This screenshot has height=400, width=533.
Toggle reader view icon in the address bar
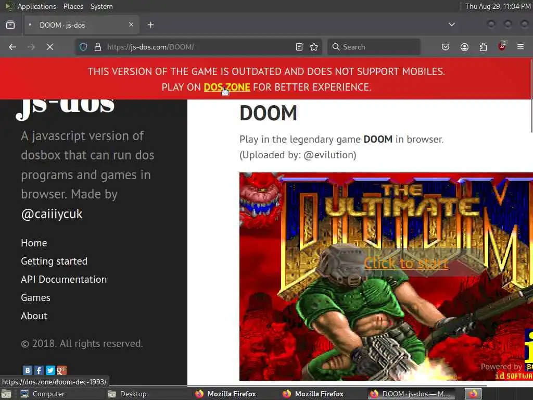[299, 47]
